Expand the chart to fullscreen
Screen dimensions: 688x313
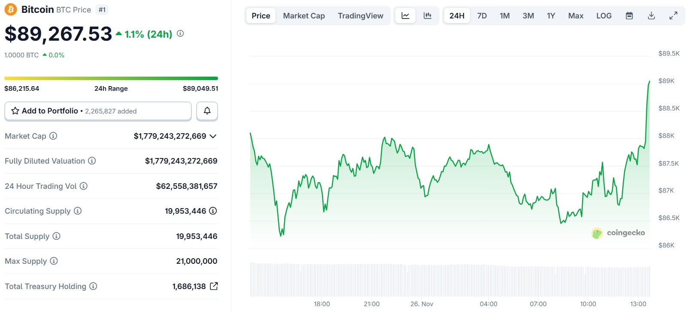click(x=673, y=16)
